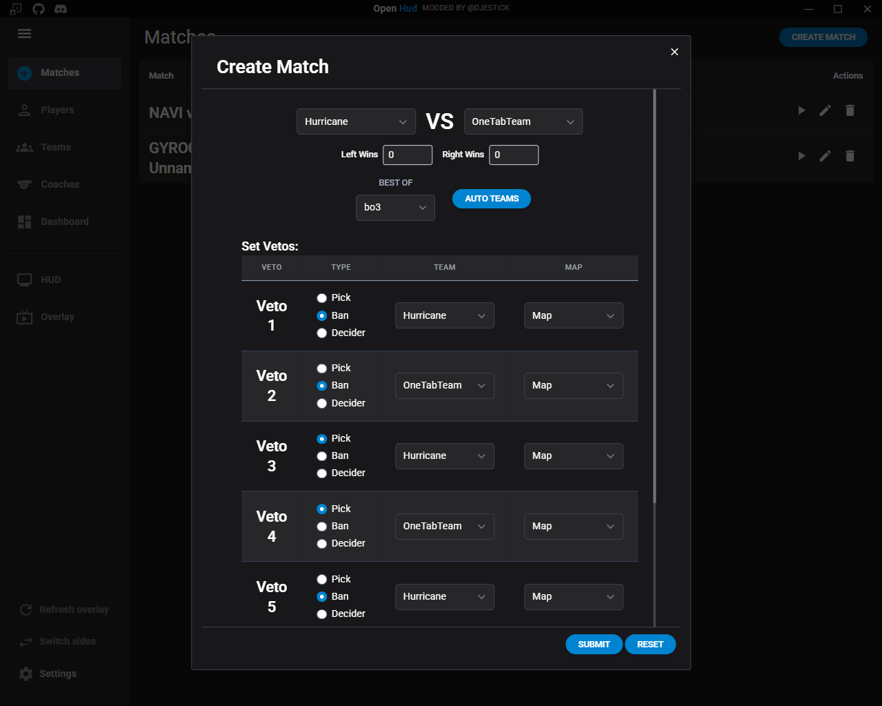Image resolution: width=882 pixels, height=706 pixels.
Task: Open the Best Of bo3 dropdown
Action: pos(395,208)
